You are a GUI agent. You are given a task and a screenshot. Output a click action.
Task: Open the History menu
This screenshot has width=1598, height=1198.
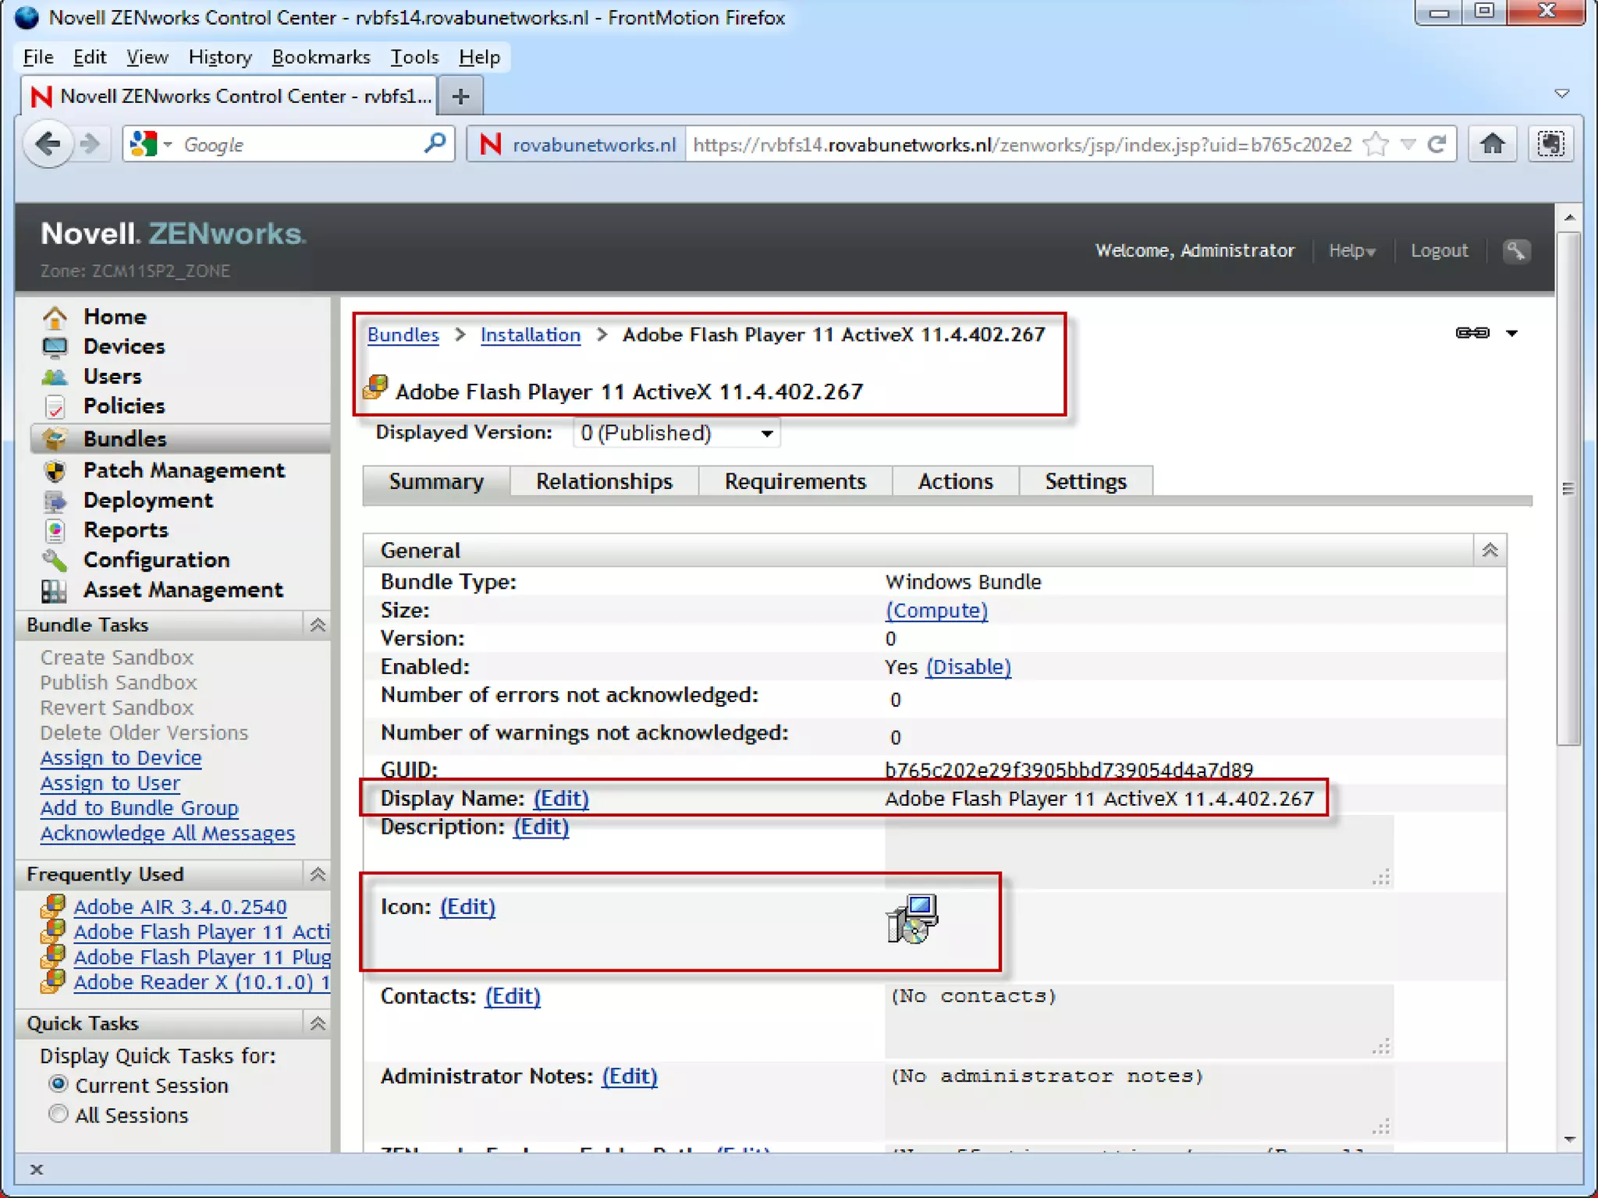coord(220,57)
